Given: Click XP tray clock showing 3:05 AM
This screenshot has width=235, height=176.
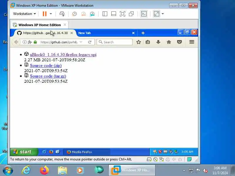Looking at the screenshot, I should pyautogui.click(x=187, y=152).
